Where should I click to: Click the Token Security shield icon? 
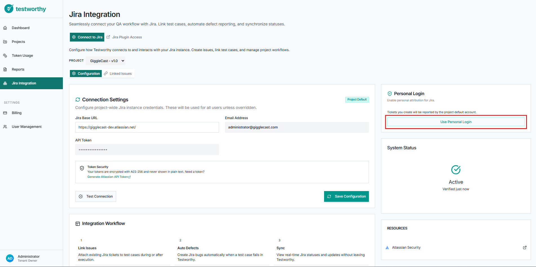[x=82, y=168]
